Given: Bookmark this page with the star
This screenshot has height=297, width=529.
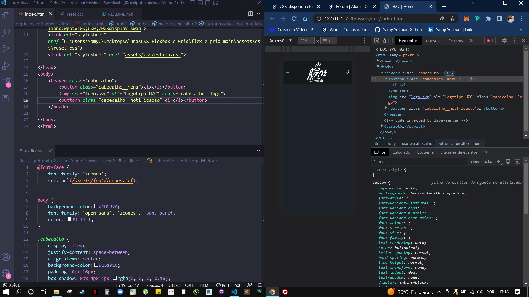Looking at the screenshot, I should [452, 18].
